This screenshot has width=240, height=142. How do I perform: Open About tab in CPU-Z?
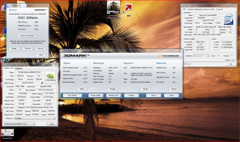pyautogui.click(x=219, y=9)
